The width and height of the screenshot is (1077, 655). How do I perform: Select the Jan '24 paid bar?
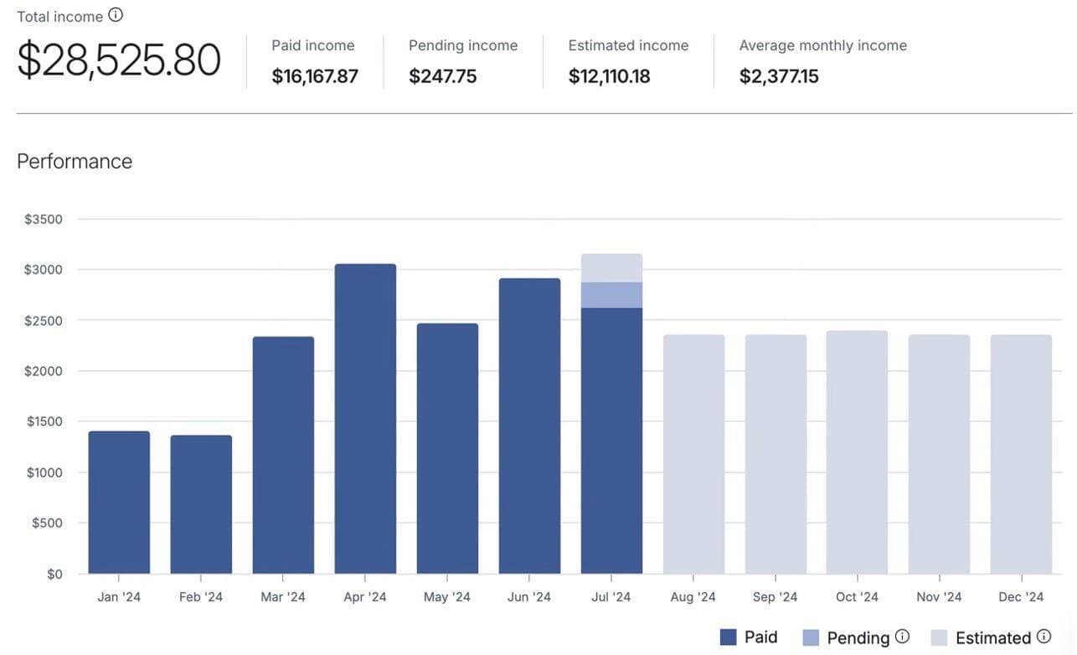(x=119, y=503)
